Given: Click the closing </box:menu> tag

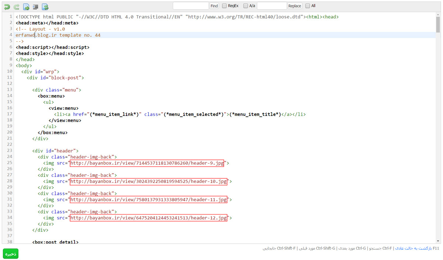Looking at the screenshot, I should tap(53, 132).
